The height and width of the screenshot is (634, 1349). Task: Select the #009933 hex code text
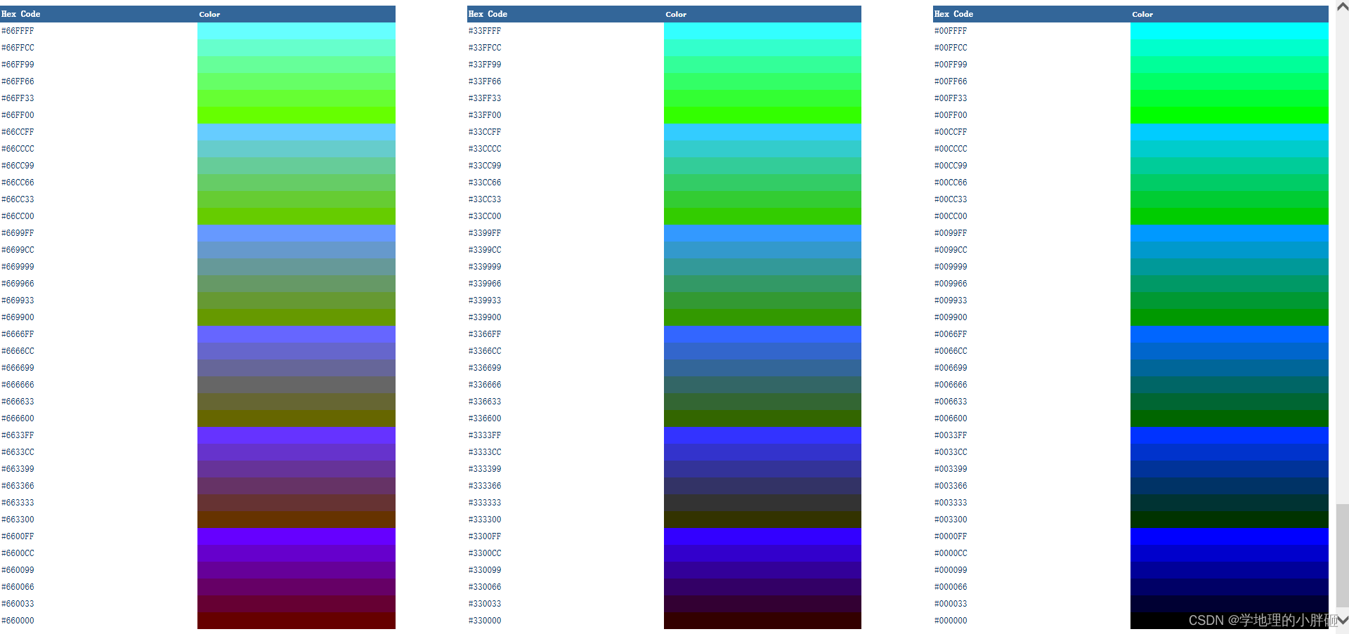coord(951,301)
